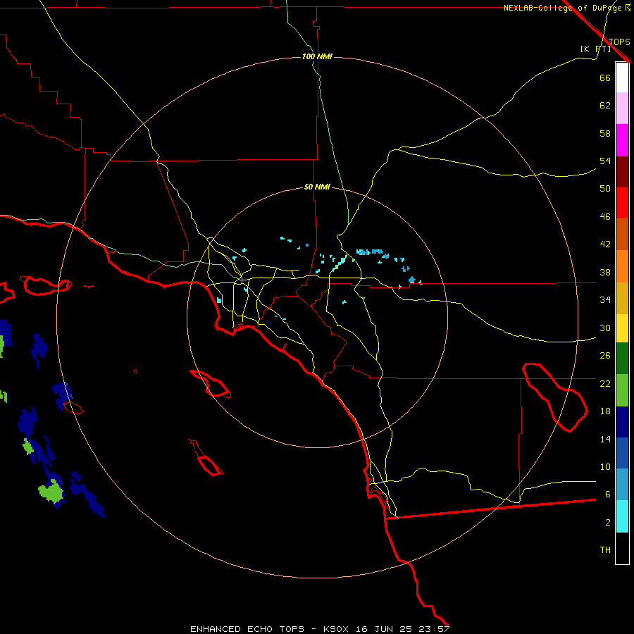
Task: Click the white swatch on the tops color bar
Action: pyautogui.click(x=622, y=77)
